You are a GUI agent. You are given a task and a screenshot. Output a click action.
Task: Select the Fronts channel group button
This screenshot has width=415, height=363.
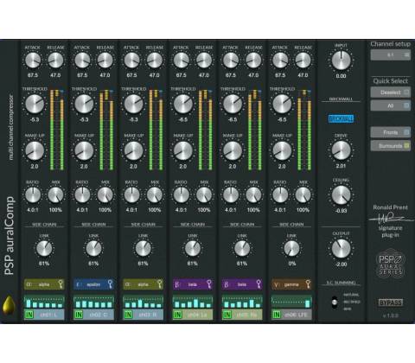point(391,132)
